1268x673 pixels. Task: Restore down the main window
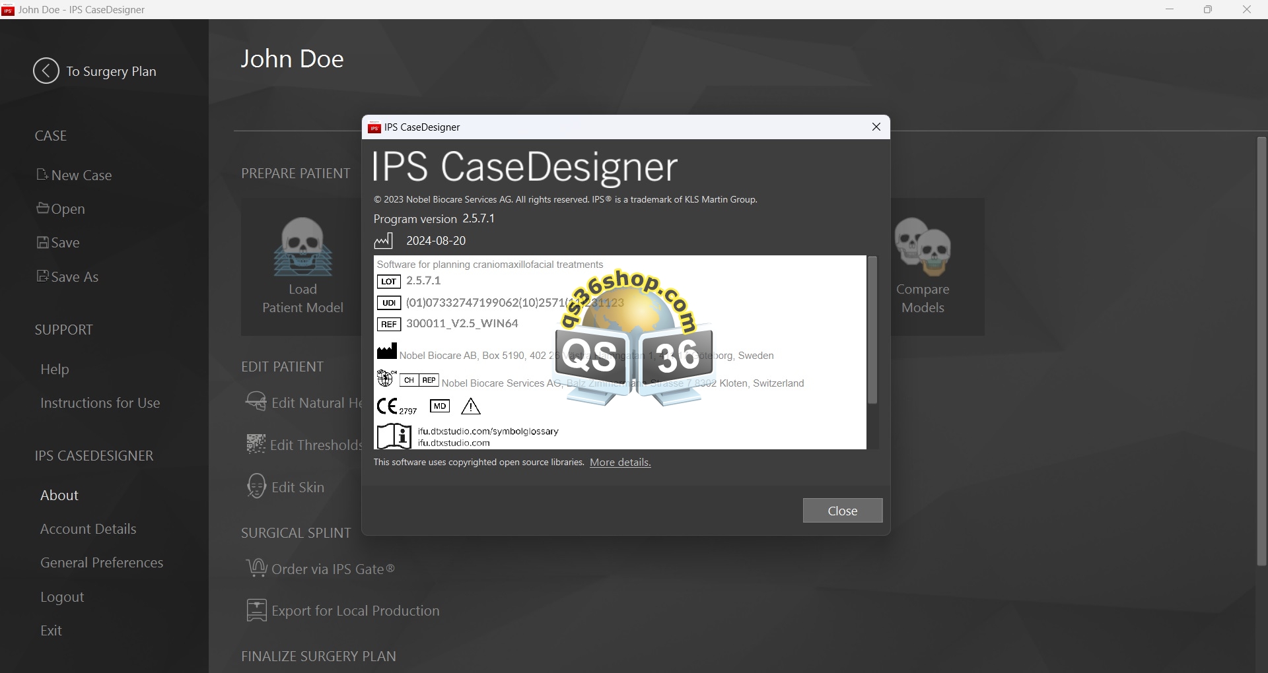(1208, 9)
